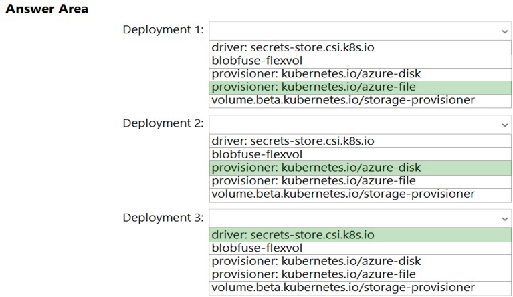
Task: Select secrets-store.csi.k8s.io driver for Deployment 1
Action: pyautogui.click(x=293, y=48)
